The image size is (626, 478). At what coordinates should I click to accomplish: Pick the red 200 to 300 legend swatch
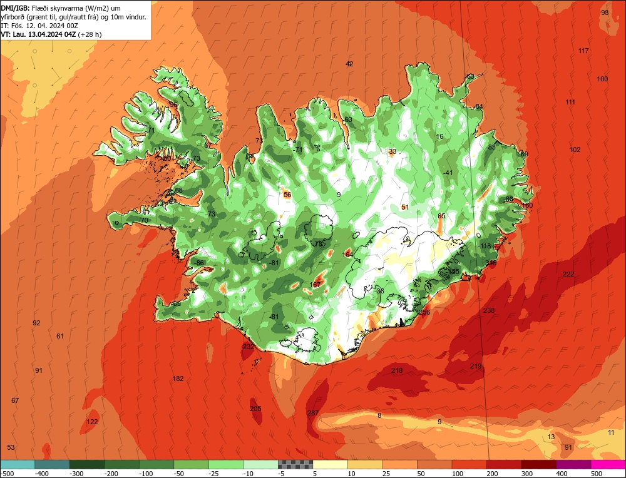[504, 464]
